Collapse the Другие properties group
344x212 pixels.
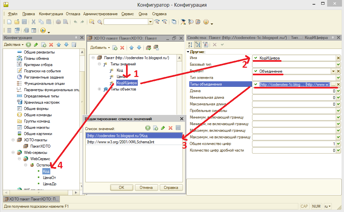pos(188,52)
